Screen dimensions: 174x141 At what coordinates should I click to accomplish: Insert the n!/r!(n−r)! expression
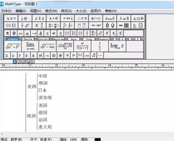82,46
